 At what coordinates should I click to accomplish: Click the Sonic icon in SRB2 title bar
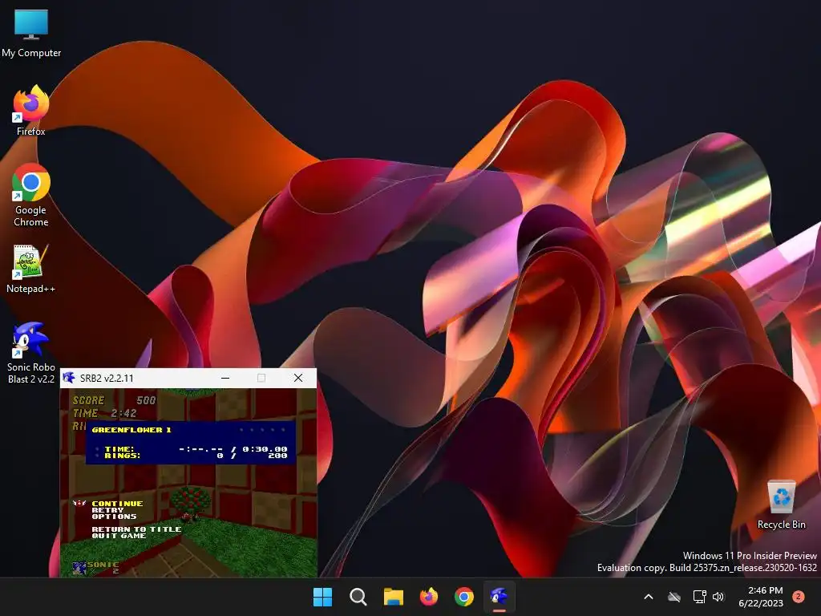[69, 378]
